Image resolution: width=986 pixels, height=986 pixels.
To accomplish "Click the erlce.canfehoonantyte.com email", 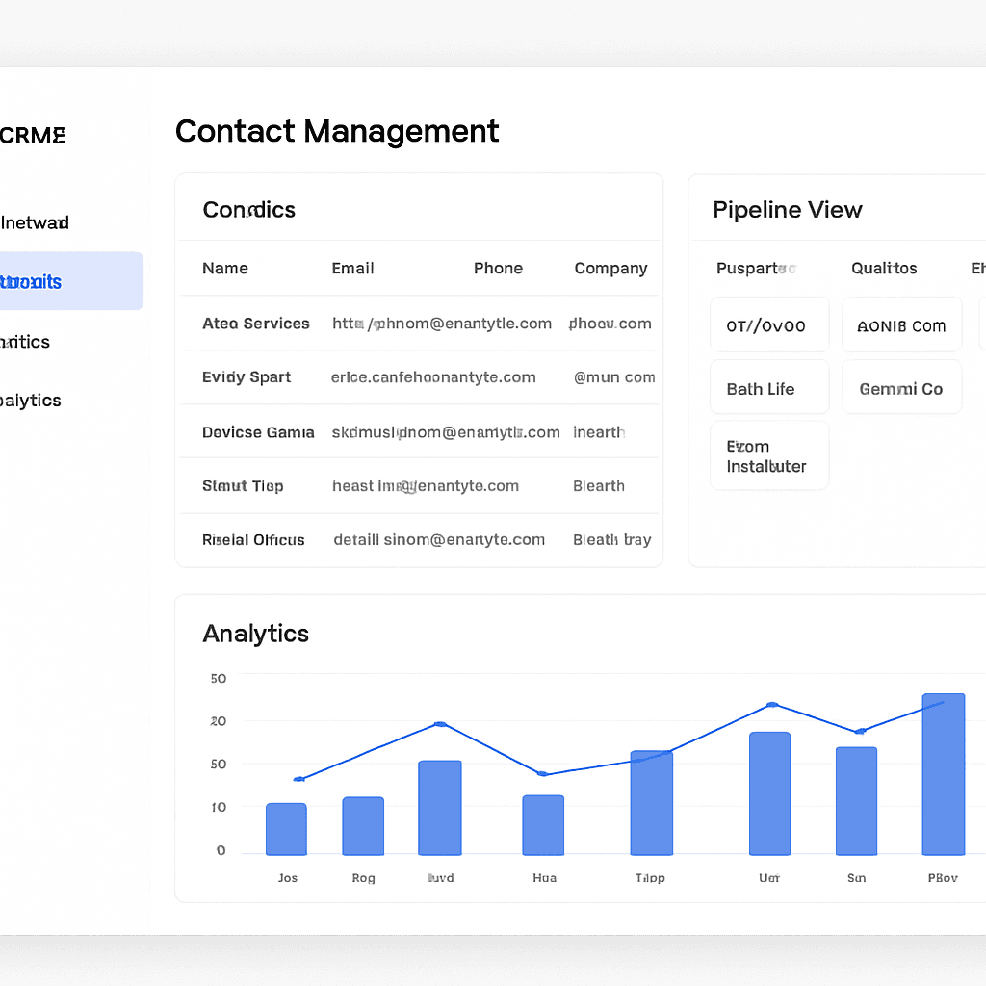I will click(x=433, y=377).
